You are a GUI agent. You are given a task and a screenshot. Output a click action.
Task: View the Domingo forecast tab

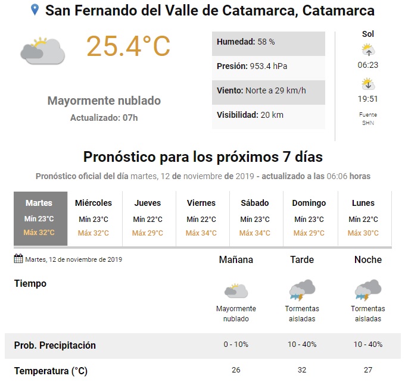pyautogui.click(x=310, y=218)
